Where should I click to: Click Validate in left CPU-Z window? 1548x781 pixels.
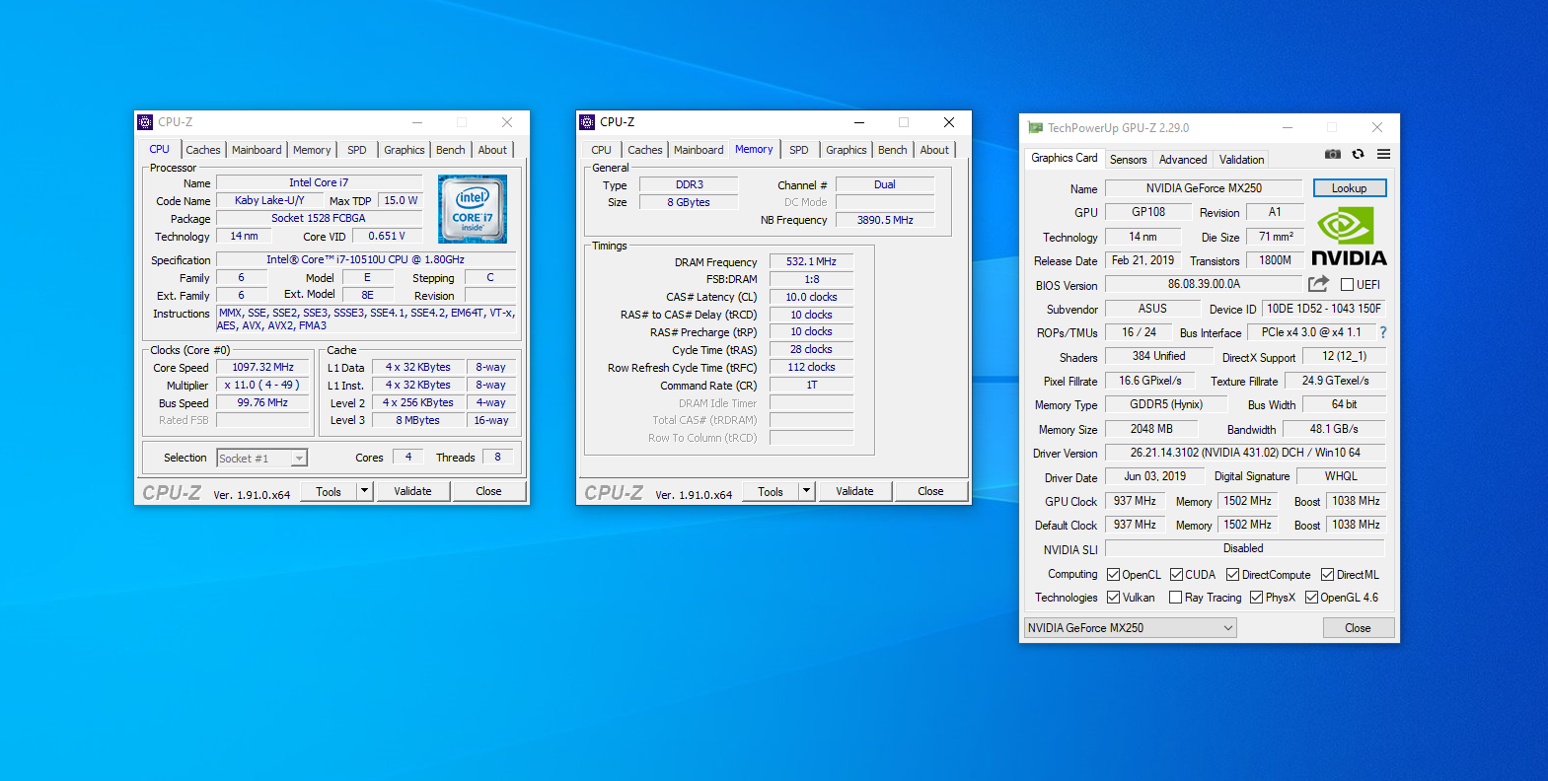click(412, 491)
